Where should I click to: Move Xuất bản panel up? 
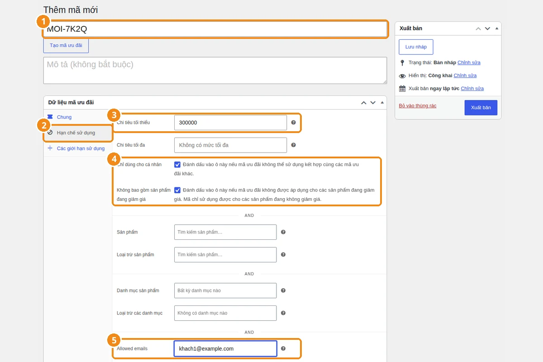pyautogui.click(x=478, y=29)
